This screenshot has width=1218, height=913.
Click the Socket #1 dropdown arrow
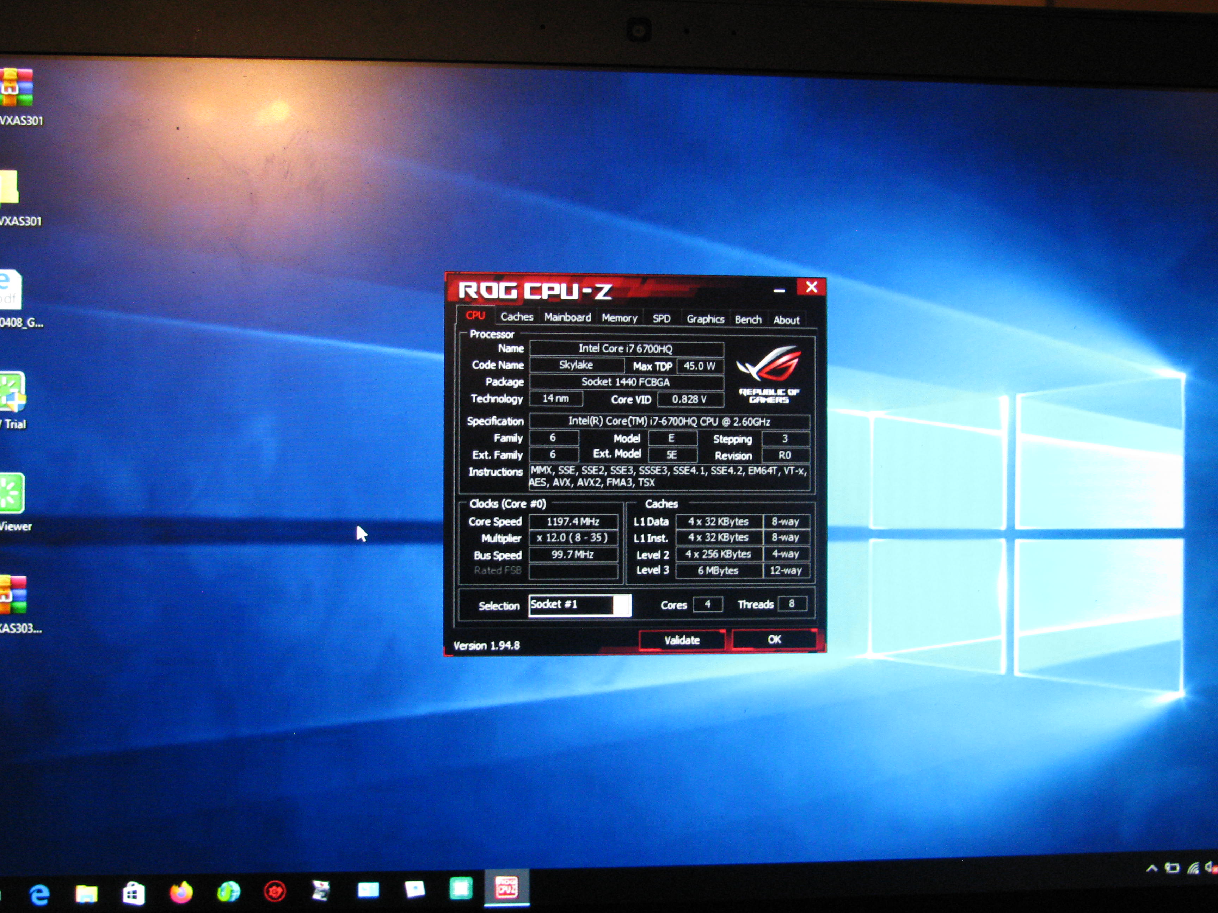[x=622, y=605]
